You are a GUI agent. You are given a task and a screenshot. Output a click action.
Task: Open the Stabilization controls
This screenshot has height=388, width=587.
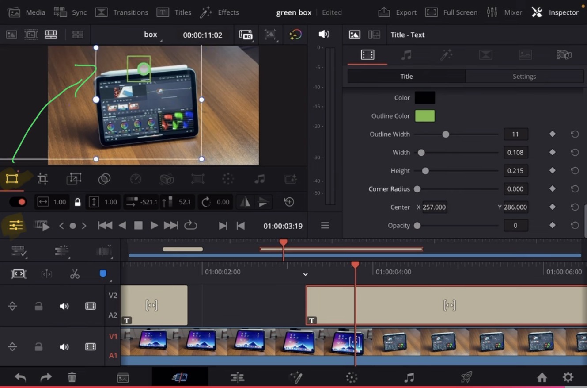tap(167, 179)
